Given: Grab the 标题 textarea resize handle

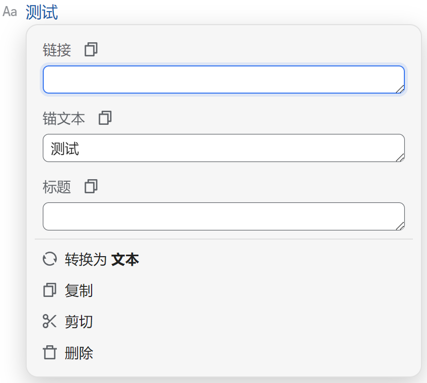Looking at the screenshot, I should point(400,226).
